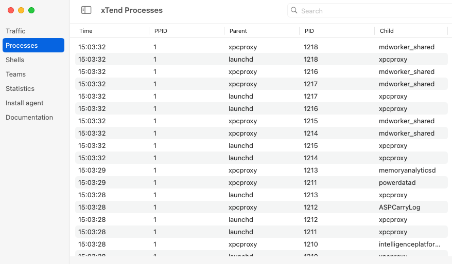The height and width of the screenshot is (264, 452).
Task: Select the ASPCarryLog process row
Action: (x=262, y=208)
